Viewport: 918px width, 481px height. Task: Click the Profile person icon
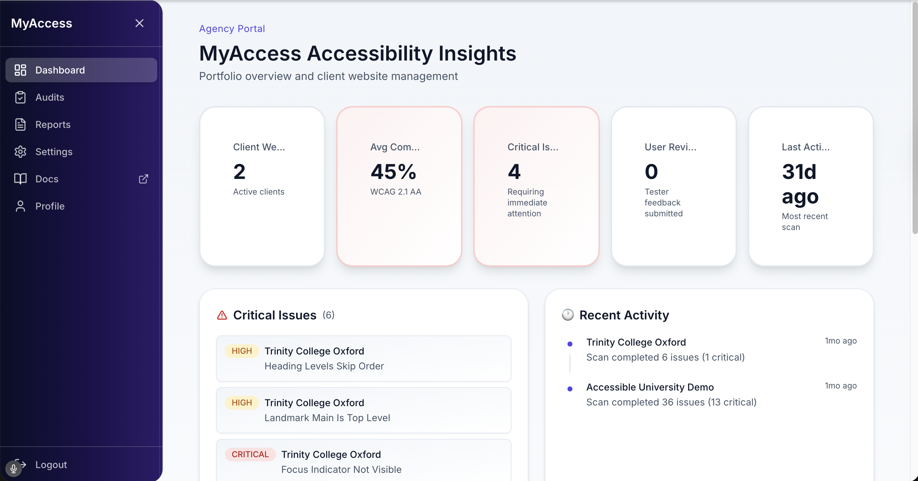point(20,206)
